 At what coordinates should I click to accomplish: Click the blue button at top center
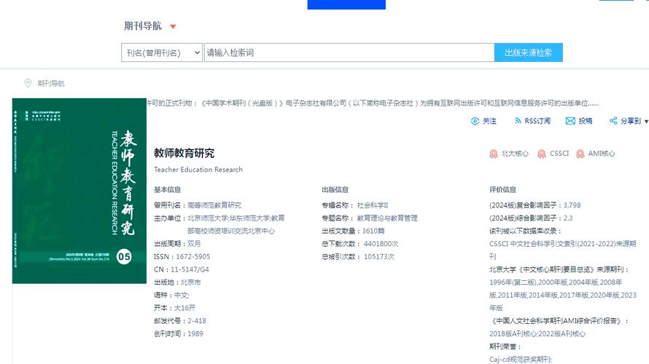tap(346, 4)
